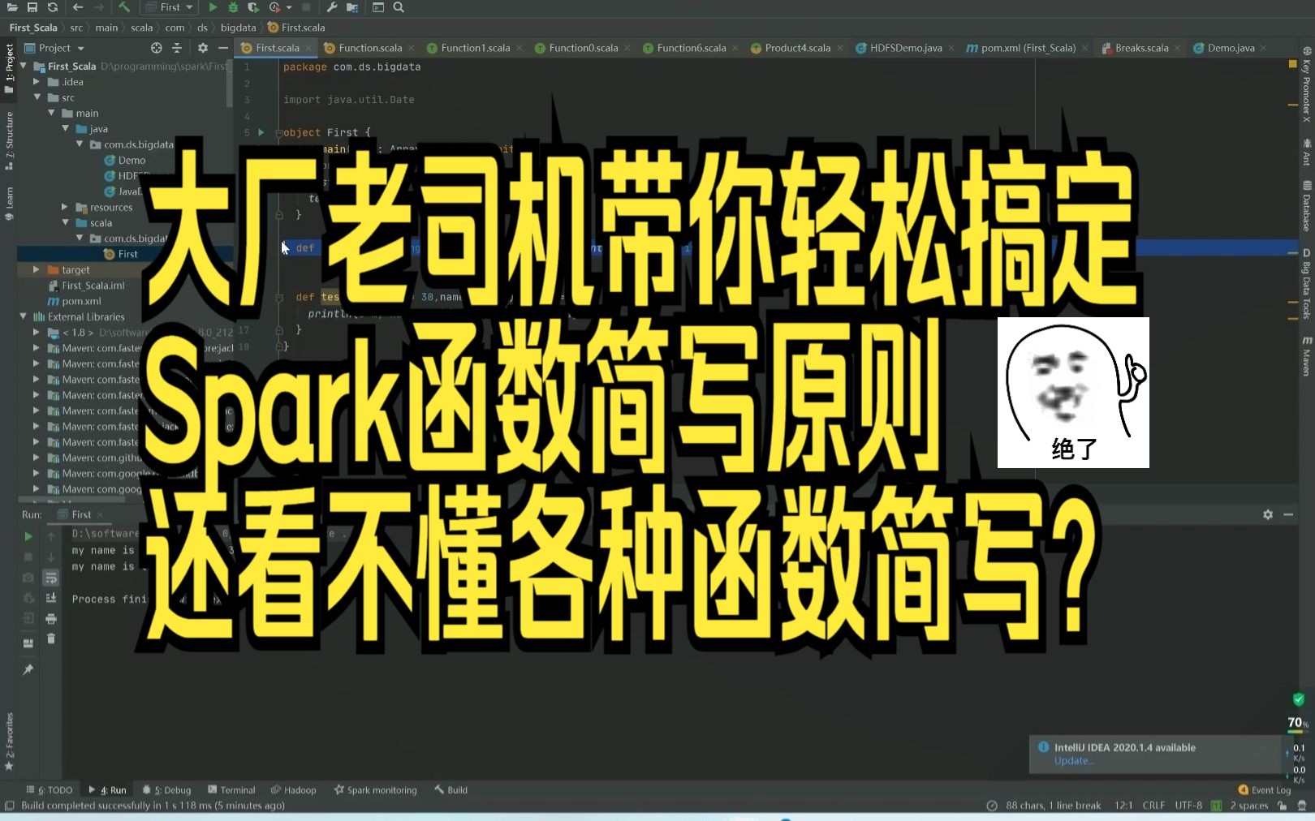Click the Open file toolbar icon
This screenshot has width=1315, height=821.
12,7
